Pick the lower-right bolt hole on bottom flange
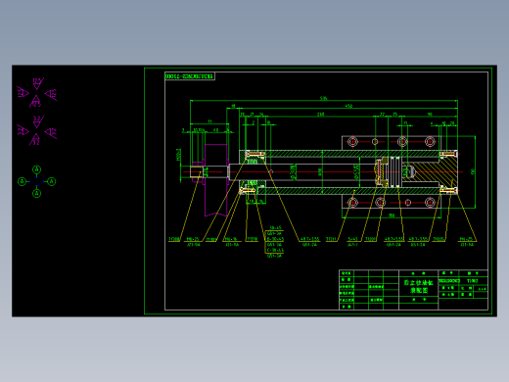Image resolution: width=509 pixels, height=382 pixels. (x=430, y=203)
